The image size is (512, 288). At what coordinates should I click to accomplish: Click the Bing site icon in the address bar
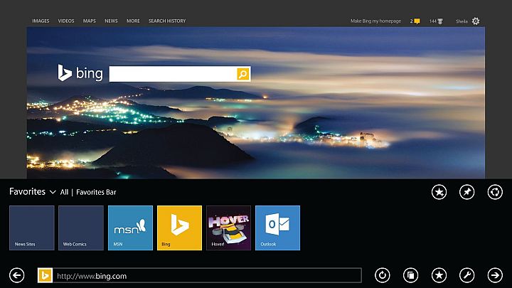[45, 276]
